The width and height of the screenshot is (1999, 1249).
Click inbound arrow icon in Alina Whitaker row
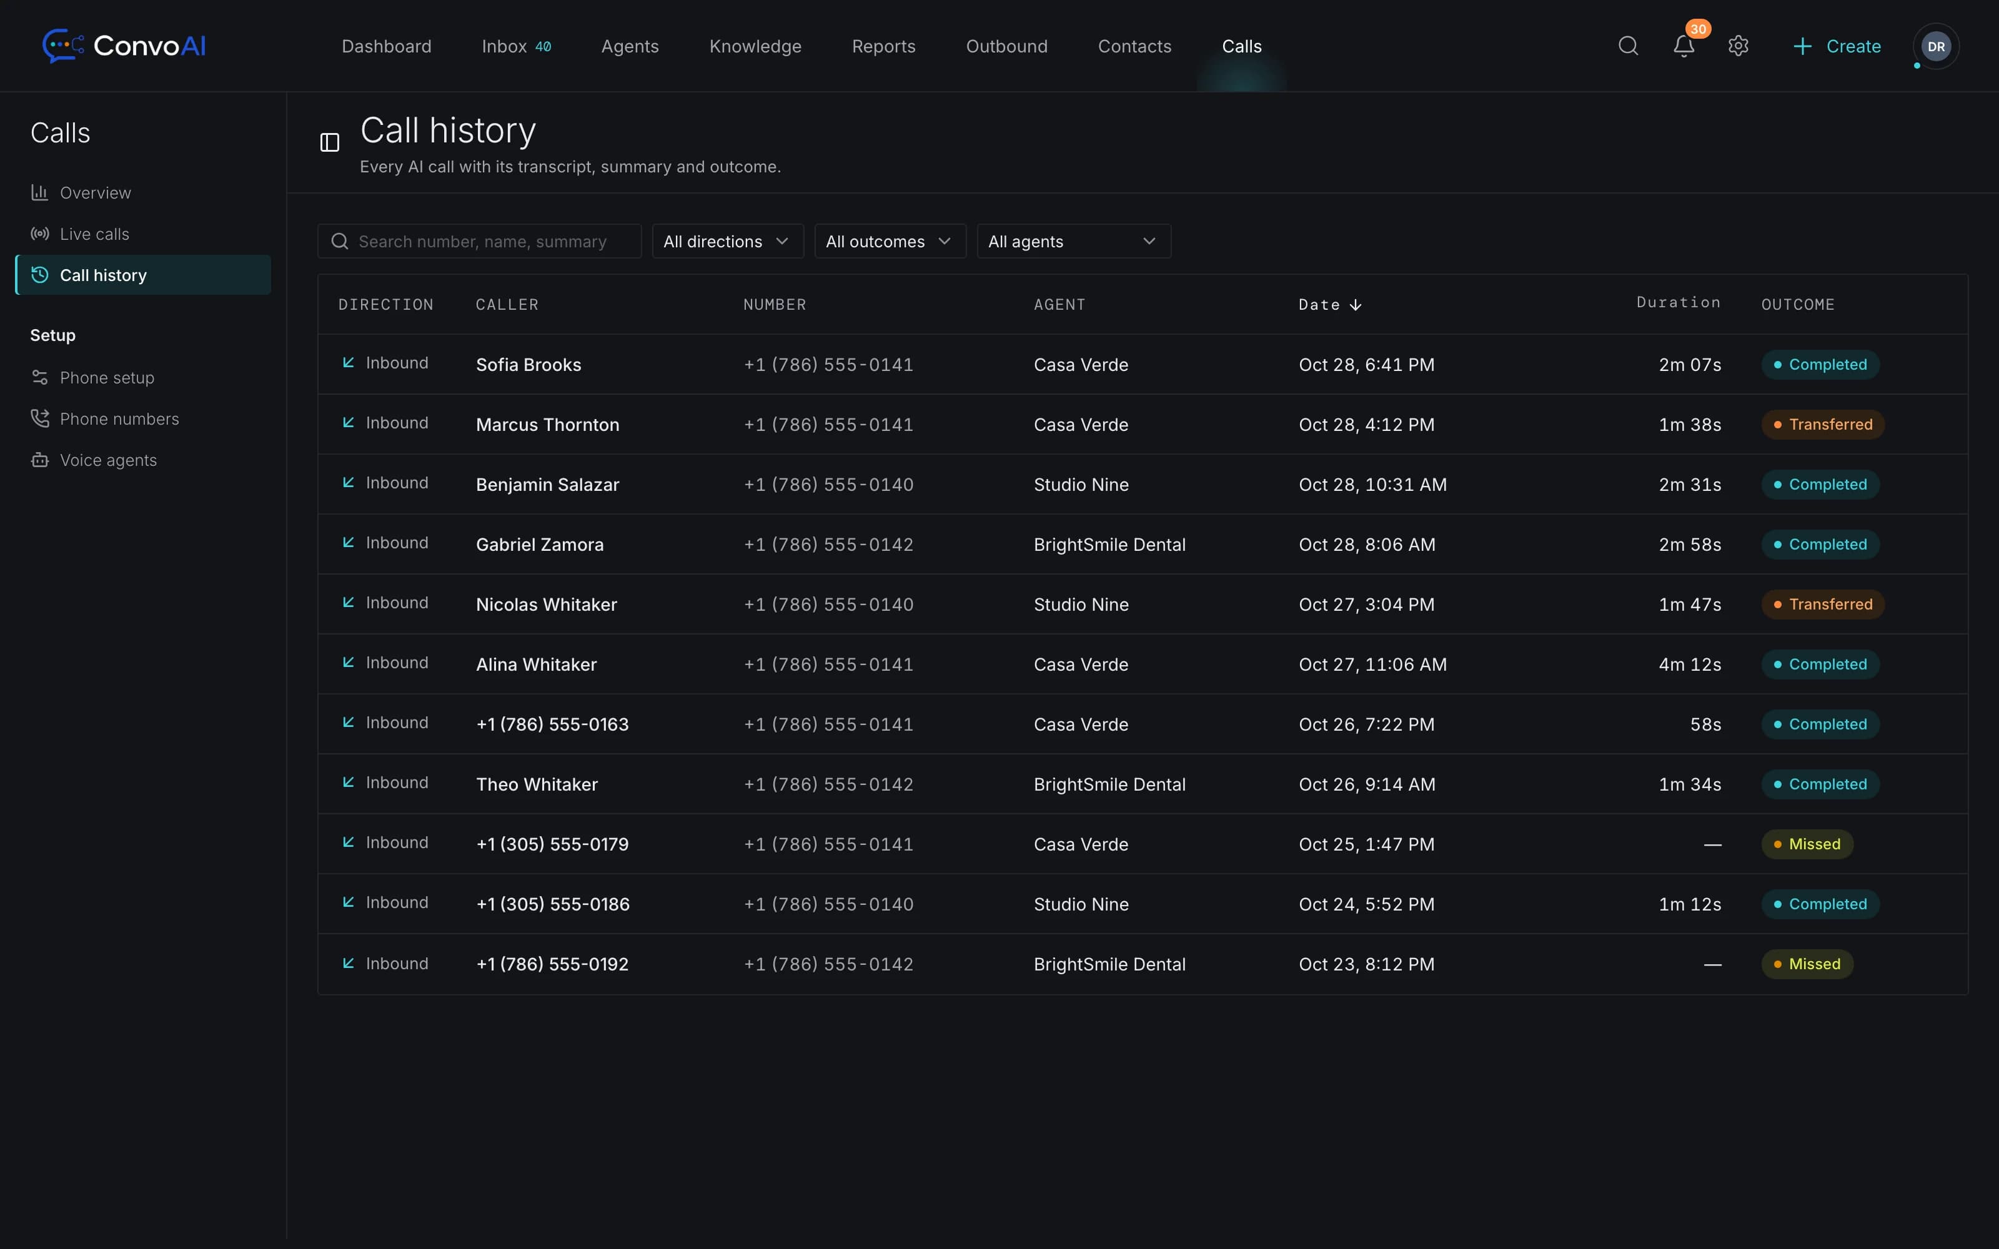[x=349, y=663]
